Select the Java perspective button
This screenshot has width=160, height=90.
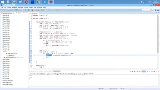click(x=157, y=10)
